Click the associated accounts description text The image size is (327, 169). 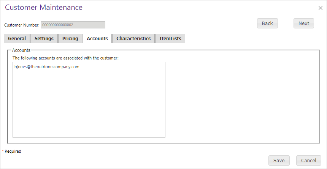pos(65,58)
